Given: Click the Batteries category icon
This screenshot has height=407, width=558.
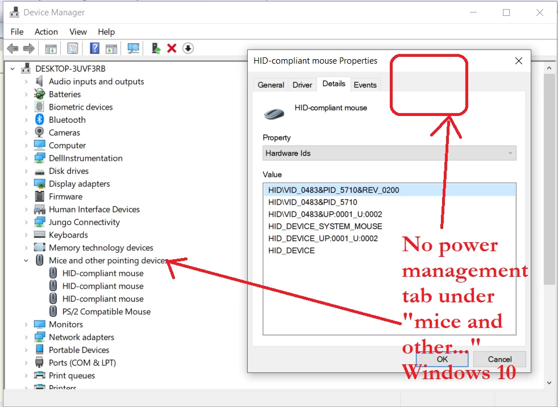Looking at the screenshot, I should pyautogui.click(x=40, y=94).
